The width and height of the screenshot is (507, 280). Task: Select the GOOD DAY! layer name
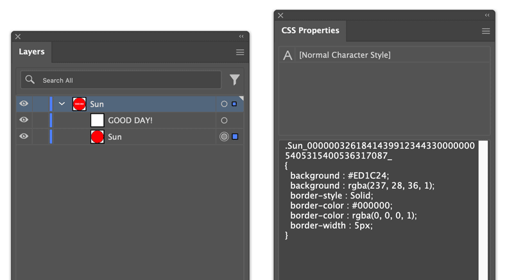click(x=130, y=121)
